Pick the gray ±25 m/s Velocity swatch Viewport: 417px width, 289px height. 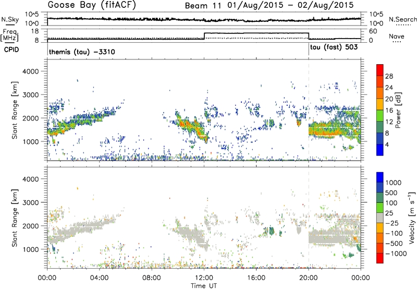[380, 218]
